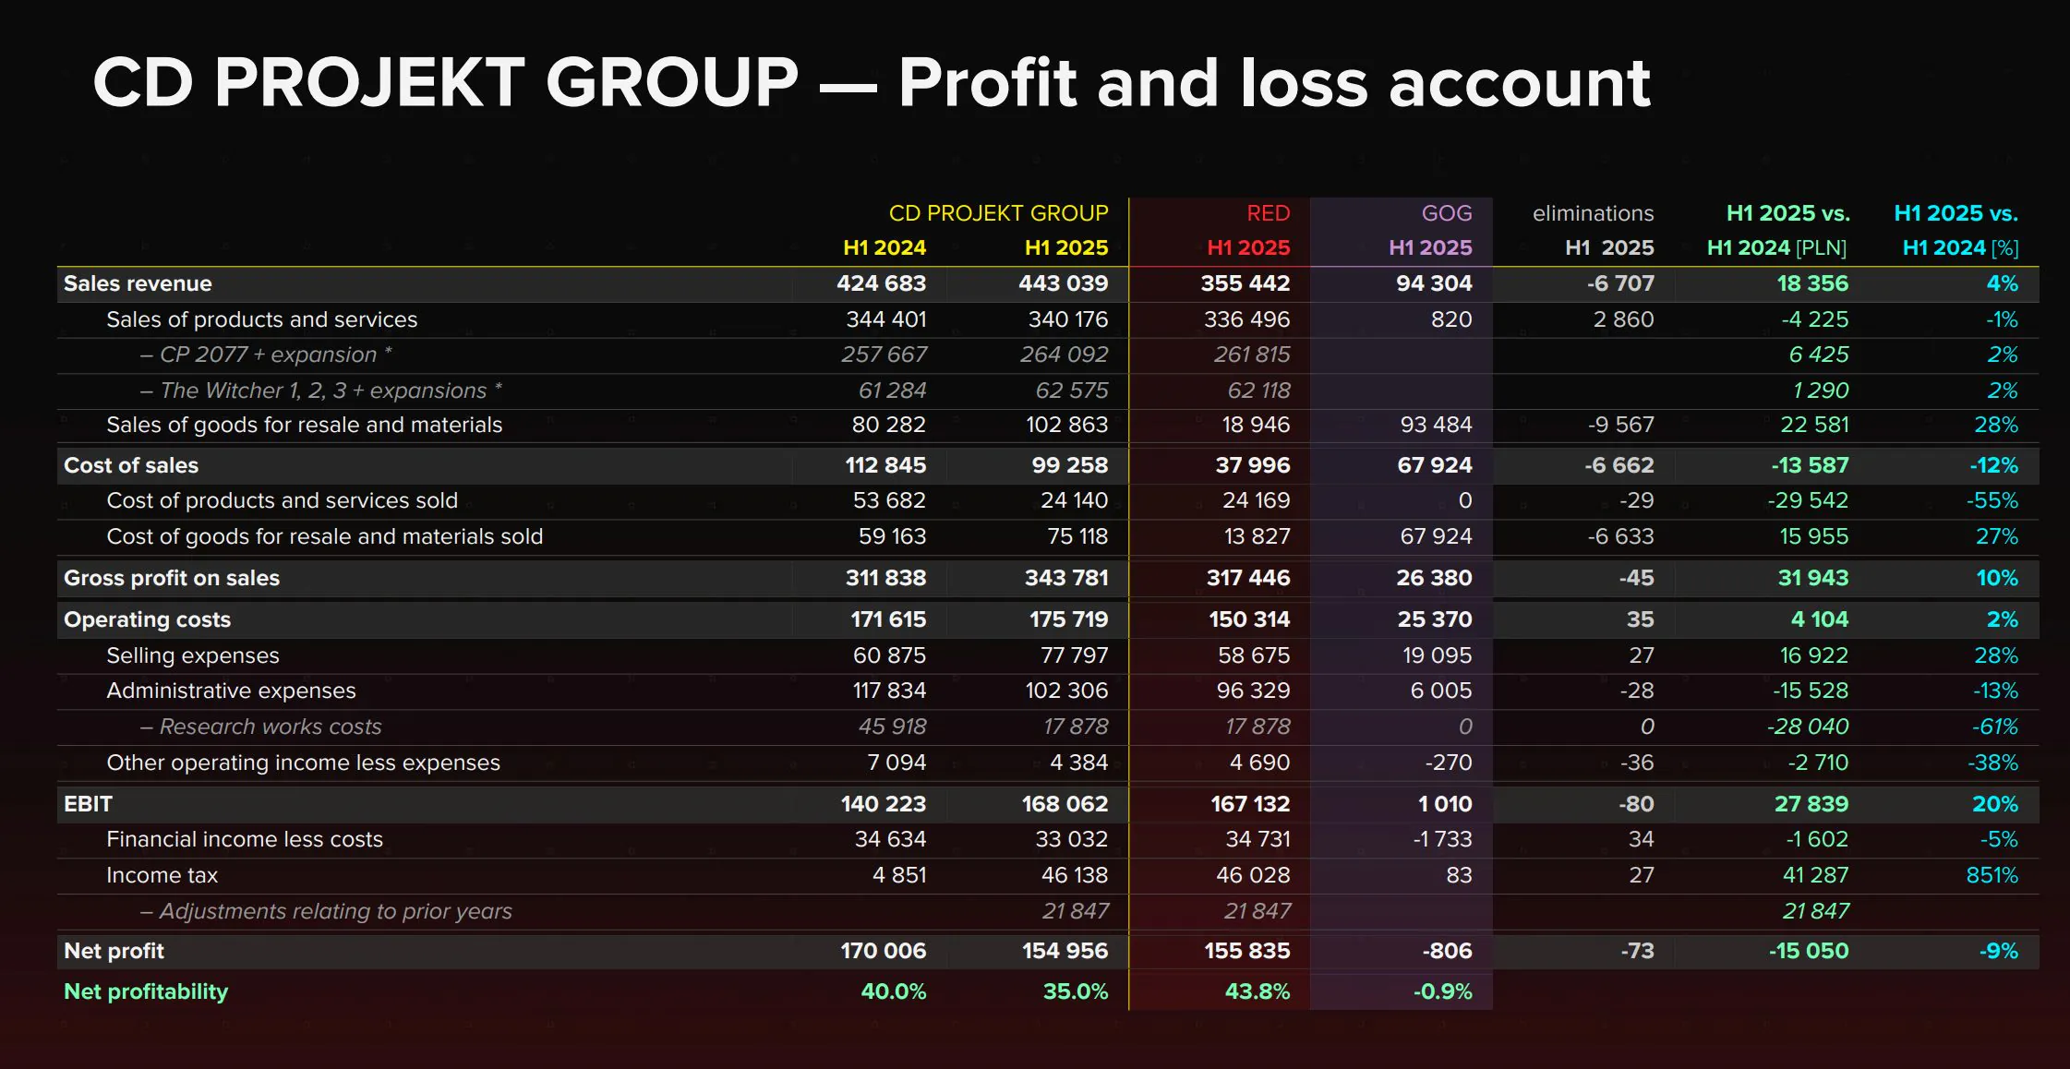
Task: Select the GOG net profit value -806
Action: pos(1447,951)
